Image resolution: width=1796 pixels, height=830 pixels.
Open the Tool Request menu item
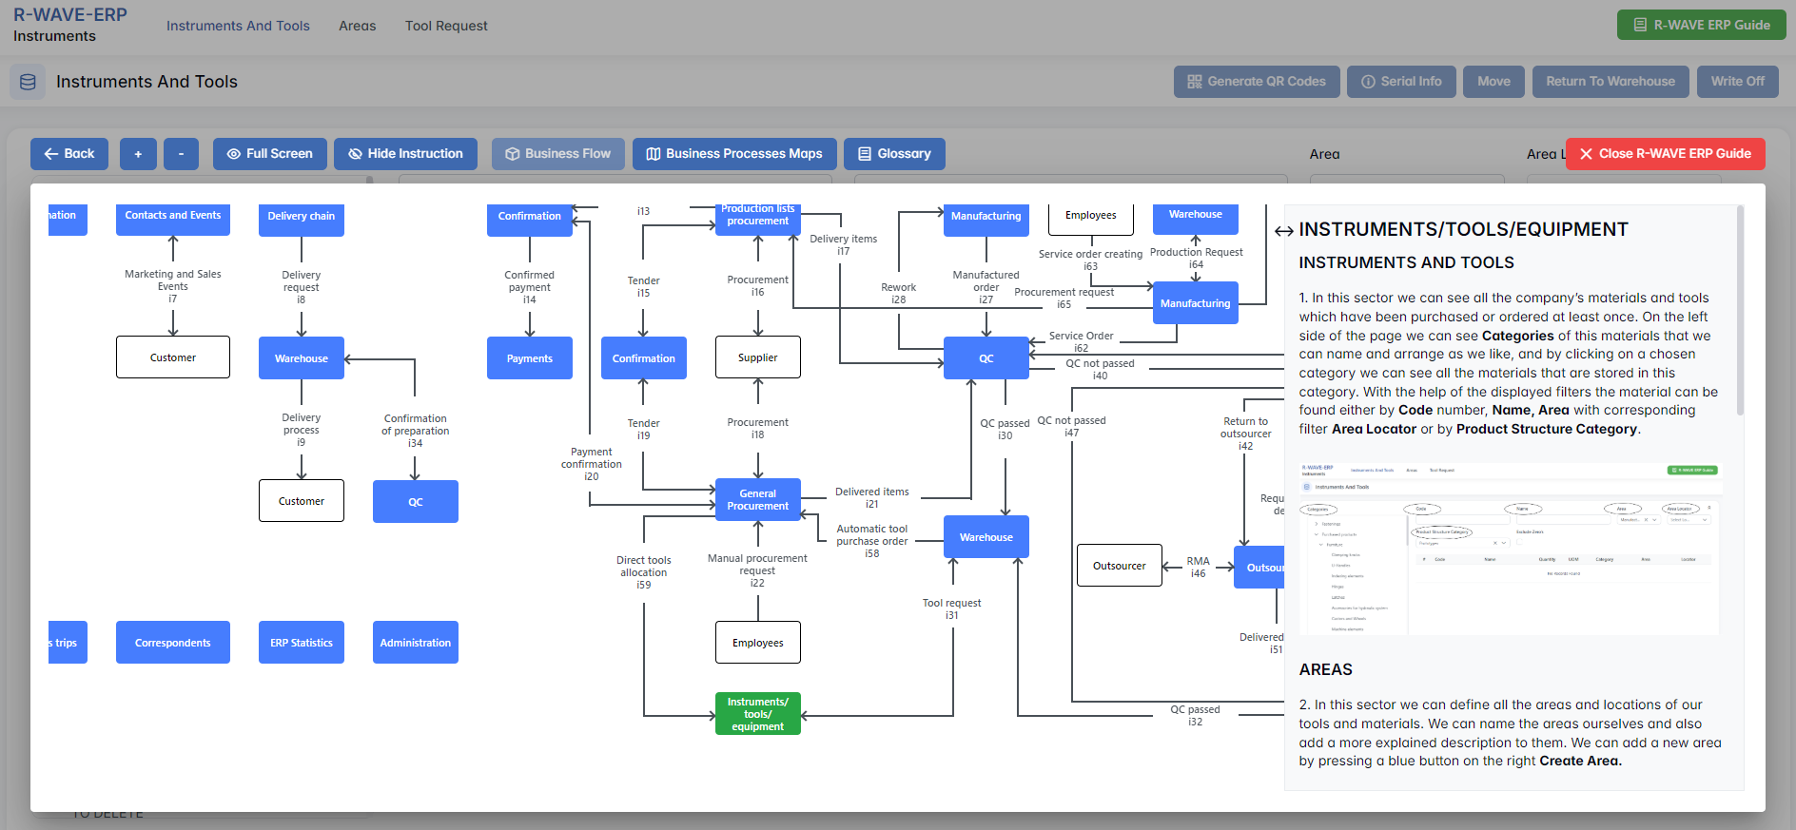[446, 26]
